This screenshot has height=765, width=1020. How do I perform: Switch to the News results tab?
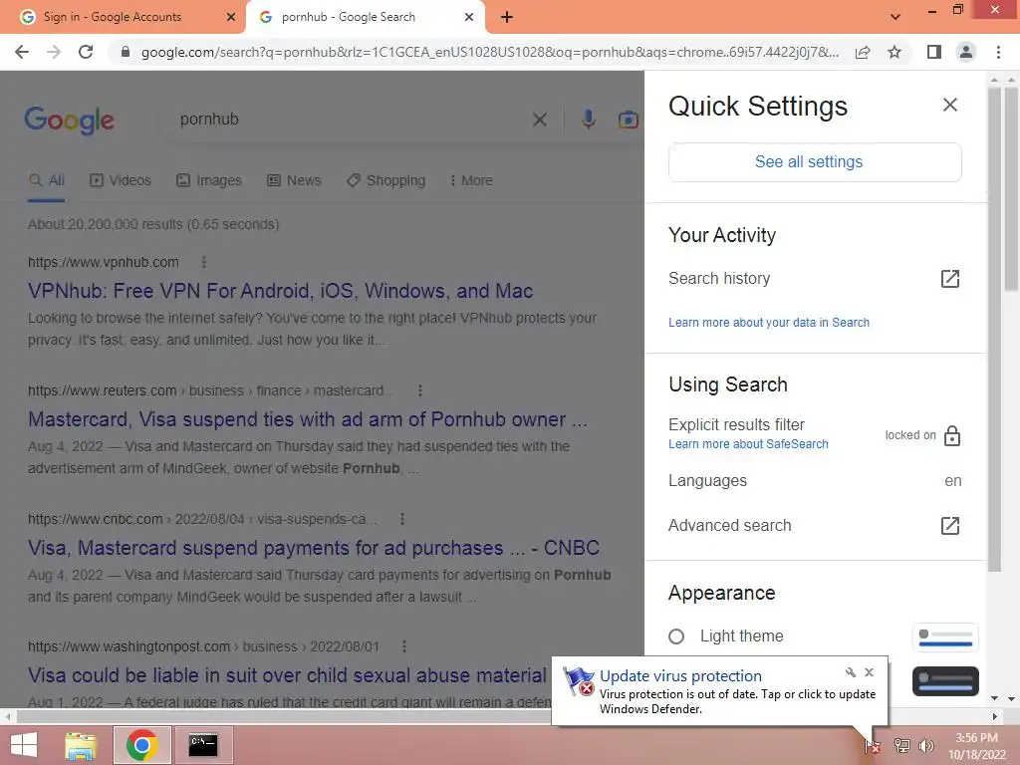point(294,181)
